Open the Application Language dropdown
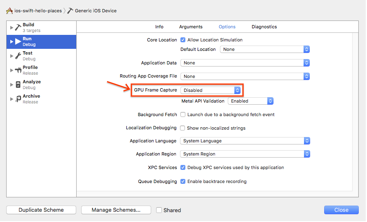This screenshot has height=222, width=367. pos(245,141)
